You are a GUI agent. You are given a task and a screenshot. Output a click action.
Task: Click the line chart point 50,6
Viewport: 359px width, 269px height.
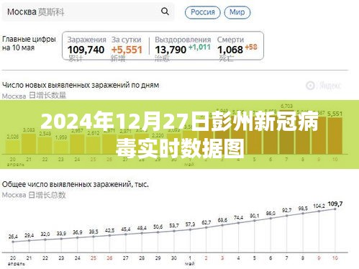(158, 232)
